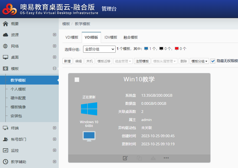The width and height of the screenshot is (238, 168).
Task: Click the download icon on template card footer
Action: click(153, 158)
